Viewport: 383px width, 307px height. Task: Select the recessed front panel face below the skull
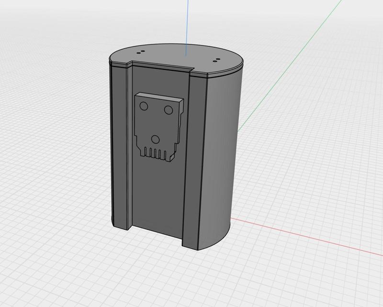click(158, 195)
